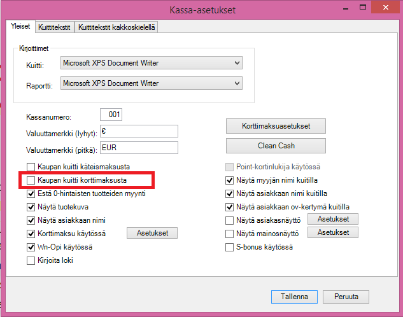Image resolution: width=403 pixels, height=317 pixels.
Task: Save settings with Tallenna button
Action: point(294,297)
